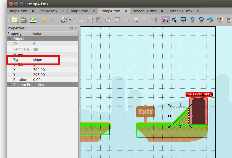Image resolution: width=232 pixels, height=158 pixels.
Task: Select the Terrain Brush tool
Action: [90, 20]
